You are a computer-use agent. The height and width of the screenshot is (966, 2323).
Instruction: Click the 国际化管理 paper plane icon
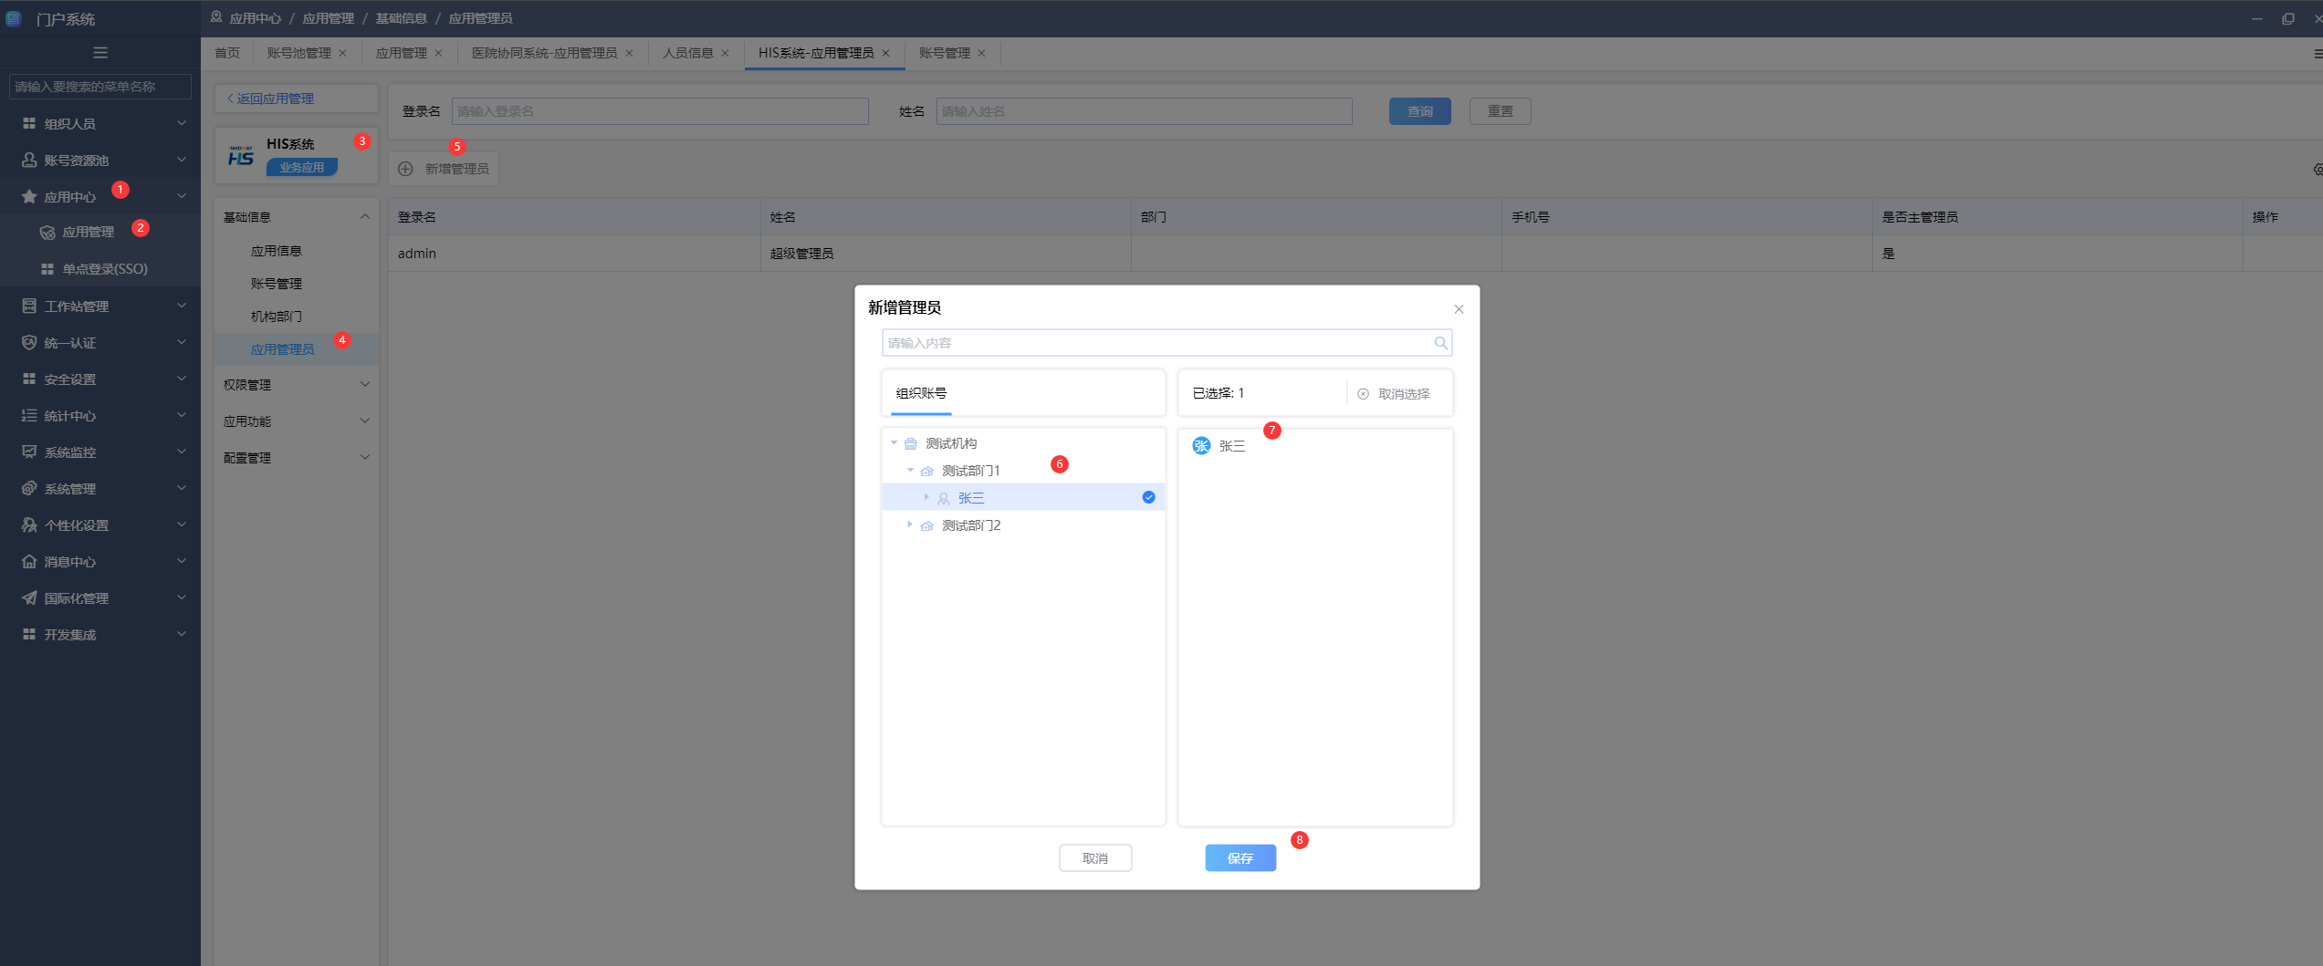point(29,597)
